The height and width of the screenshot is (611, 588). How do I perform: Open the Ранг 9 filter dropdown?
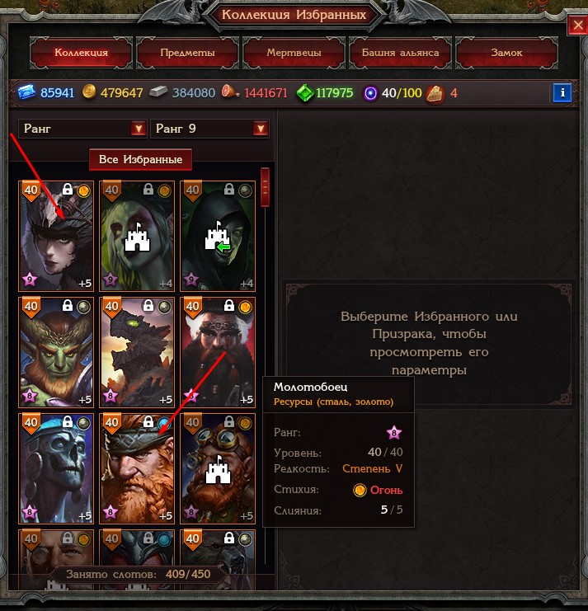[209, 129]
